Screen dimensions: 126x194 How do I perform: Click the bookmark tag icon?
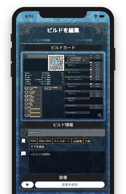[24, 141]
